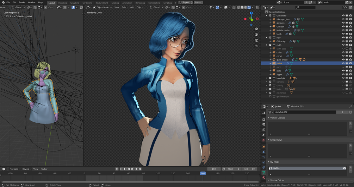Switch perspective/orthographic with the grid gizmo icon
The image size is (354, 187).
click(256, 46)
